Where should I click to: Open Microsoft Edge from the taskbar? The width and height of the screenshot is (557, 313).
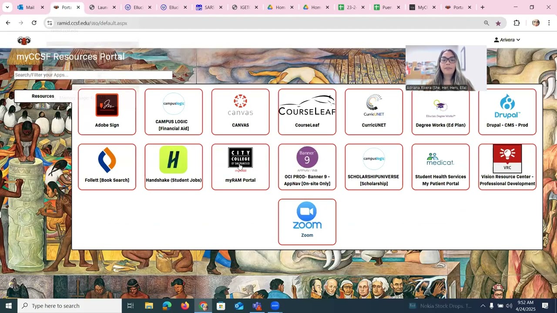pyautogui.click(x=167, y=306)
